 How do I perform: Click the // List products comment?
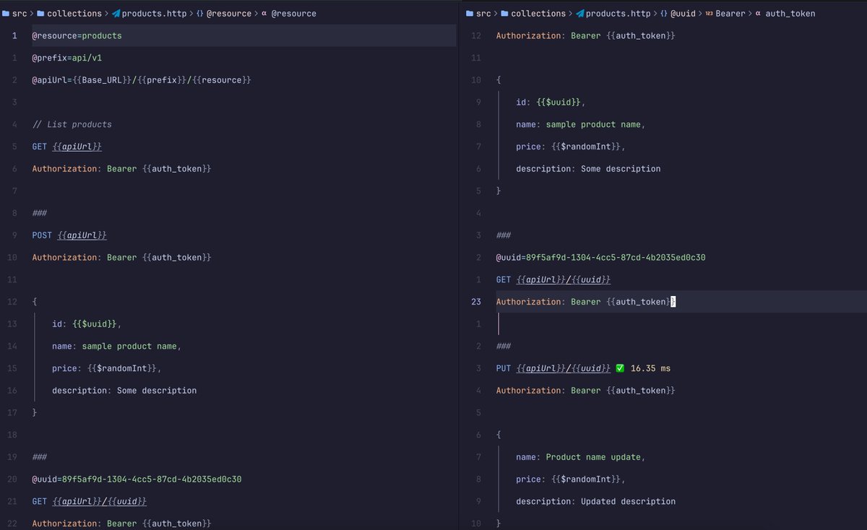(72, 124)
